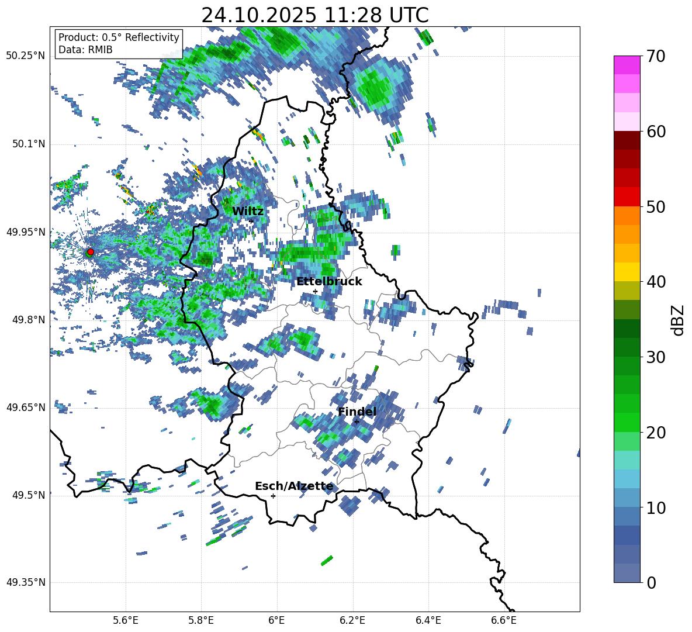Click the 6.6°E longitude label
This screenshot has width=692, height=632.
pos(504,620)
